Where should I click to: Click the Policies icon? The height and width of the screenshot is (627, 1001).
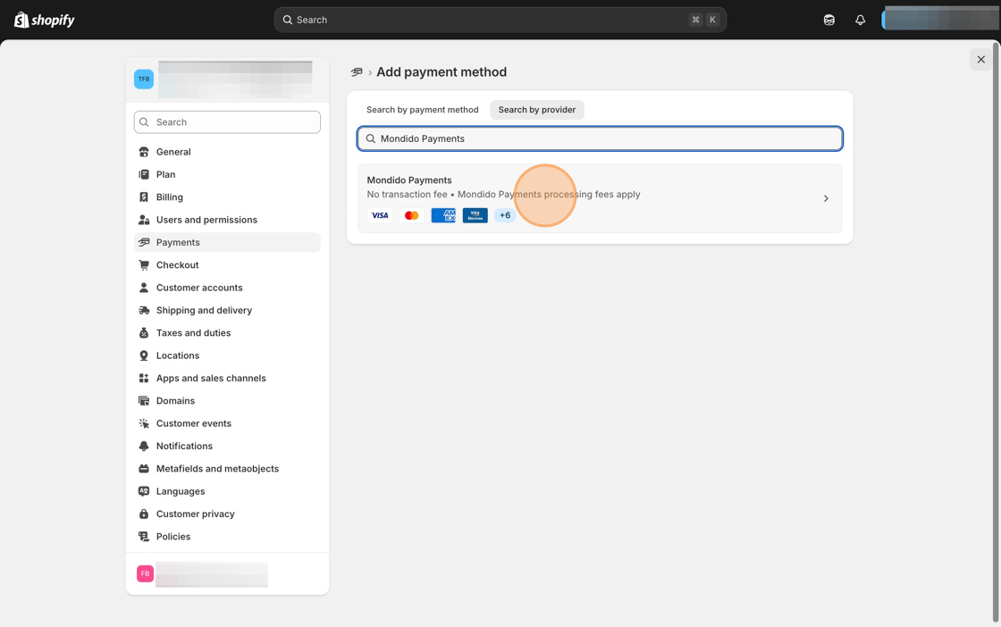point(144,537)
